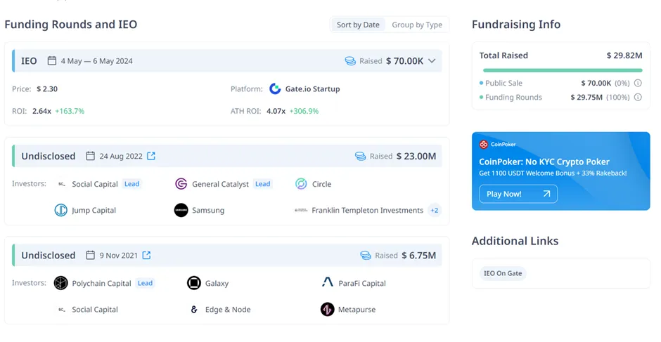This screenshot has height=342, width=661.
Task: Click Social Capital logo in 2021 round
Action: point(62,310)
